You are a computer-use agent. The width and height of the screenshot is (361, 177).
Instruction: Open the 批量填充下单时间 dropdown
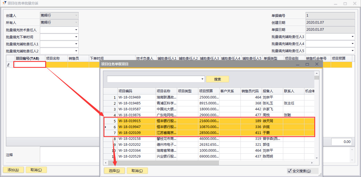pos(76,37)
